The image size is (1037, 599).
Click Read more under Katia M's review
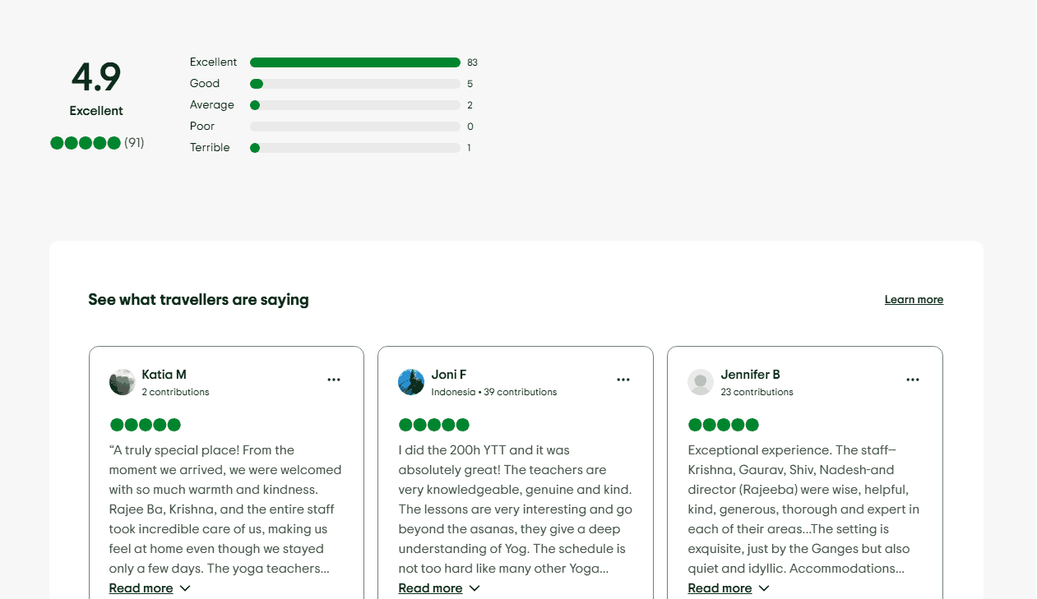[141, 588]
